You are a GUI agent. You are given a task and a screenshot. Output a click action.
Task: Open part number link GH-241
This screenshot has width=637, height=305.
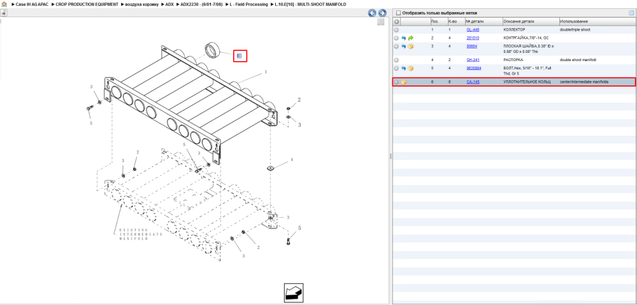[x=473, y=60]
